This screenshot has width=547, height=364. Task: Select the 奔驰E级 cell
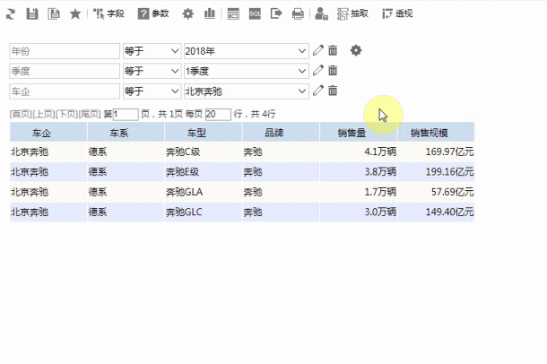pos(204,171)
